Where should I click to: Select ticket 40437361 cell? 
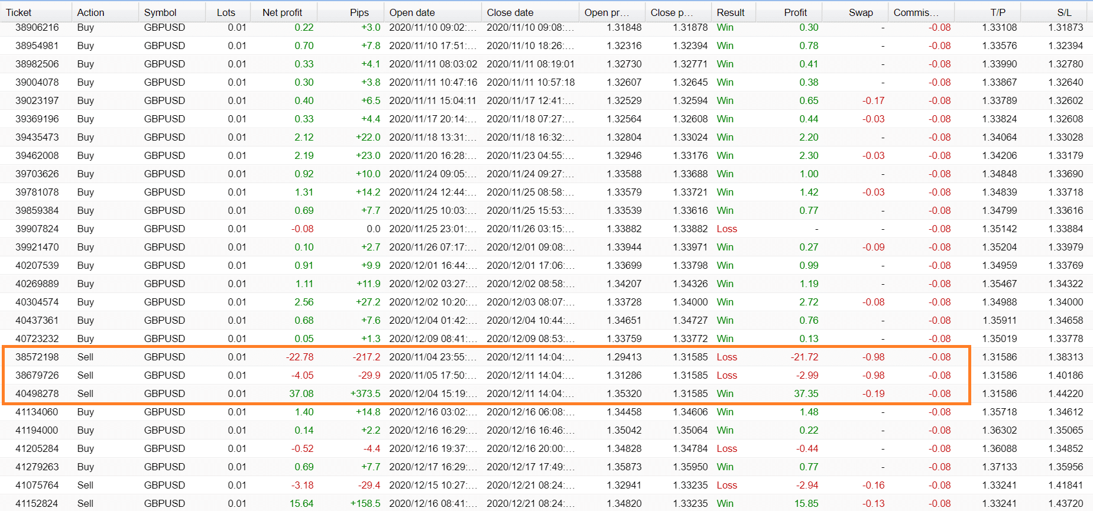[37, 320]
